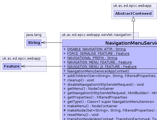Click the NavigationMenuService class title
This screenshot has height=120, width=157.
pos(131,43)
